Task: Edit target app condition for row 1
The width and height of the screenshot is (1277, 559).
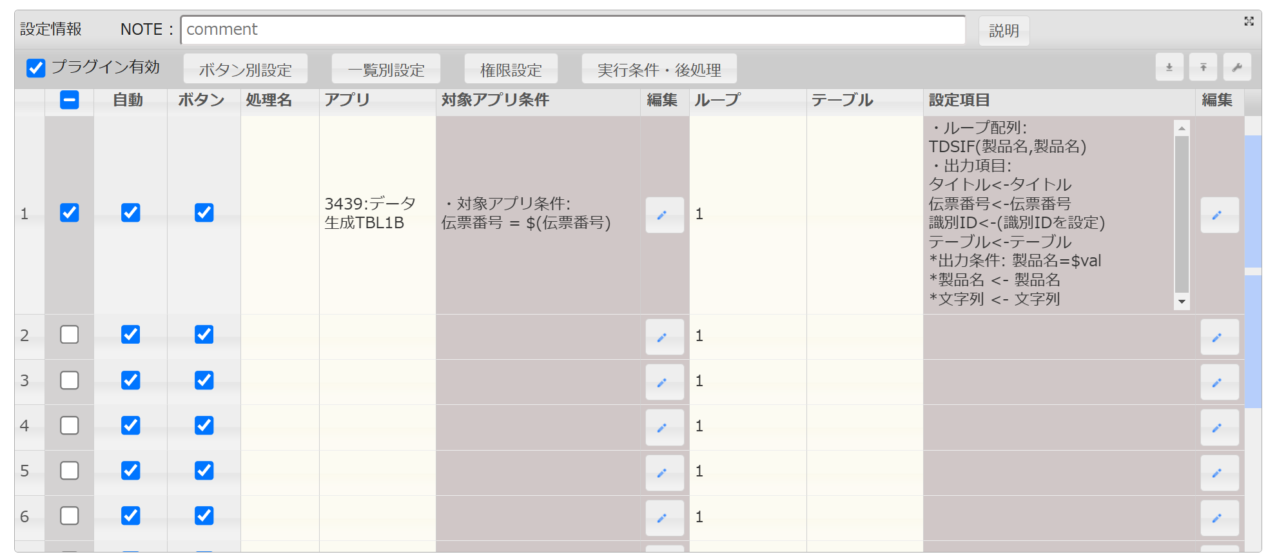Action: tap(665, 215)
